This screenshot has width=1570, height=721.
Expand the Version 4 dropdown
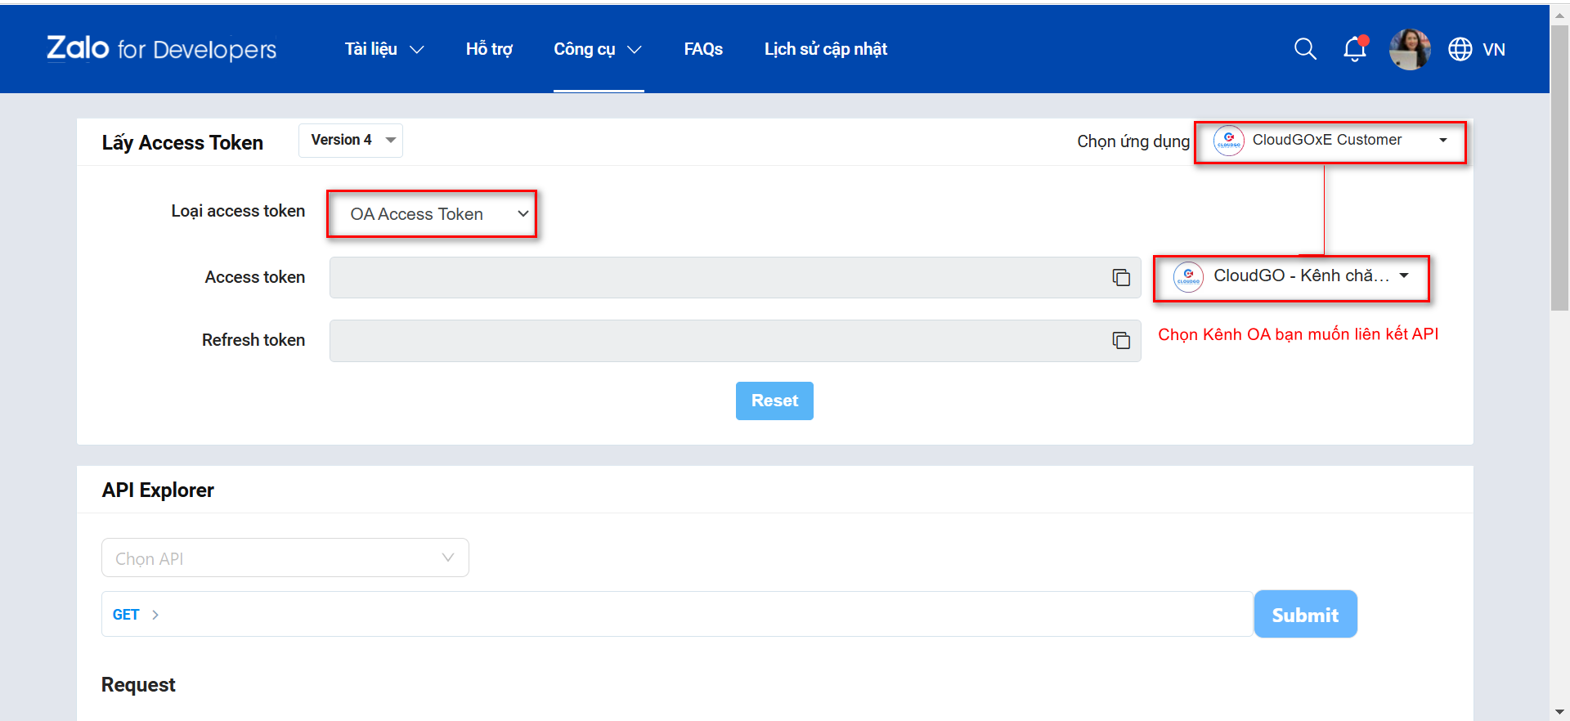(351, 140)
